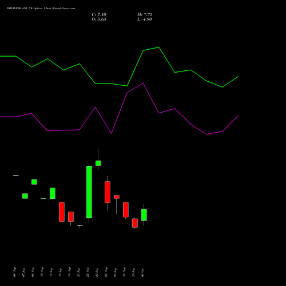
Task: Click the chart title text RBLBANK CE Options
Action: (x=41, y=9)
